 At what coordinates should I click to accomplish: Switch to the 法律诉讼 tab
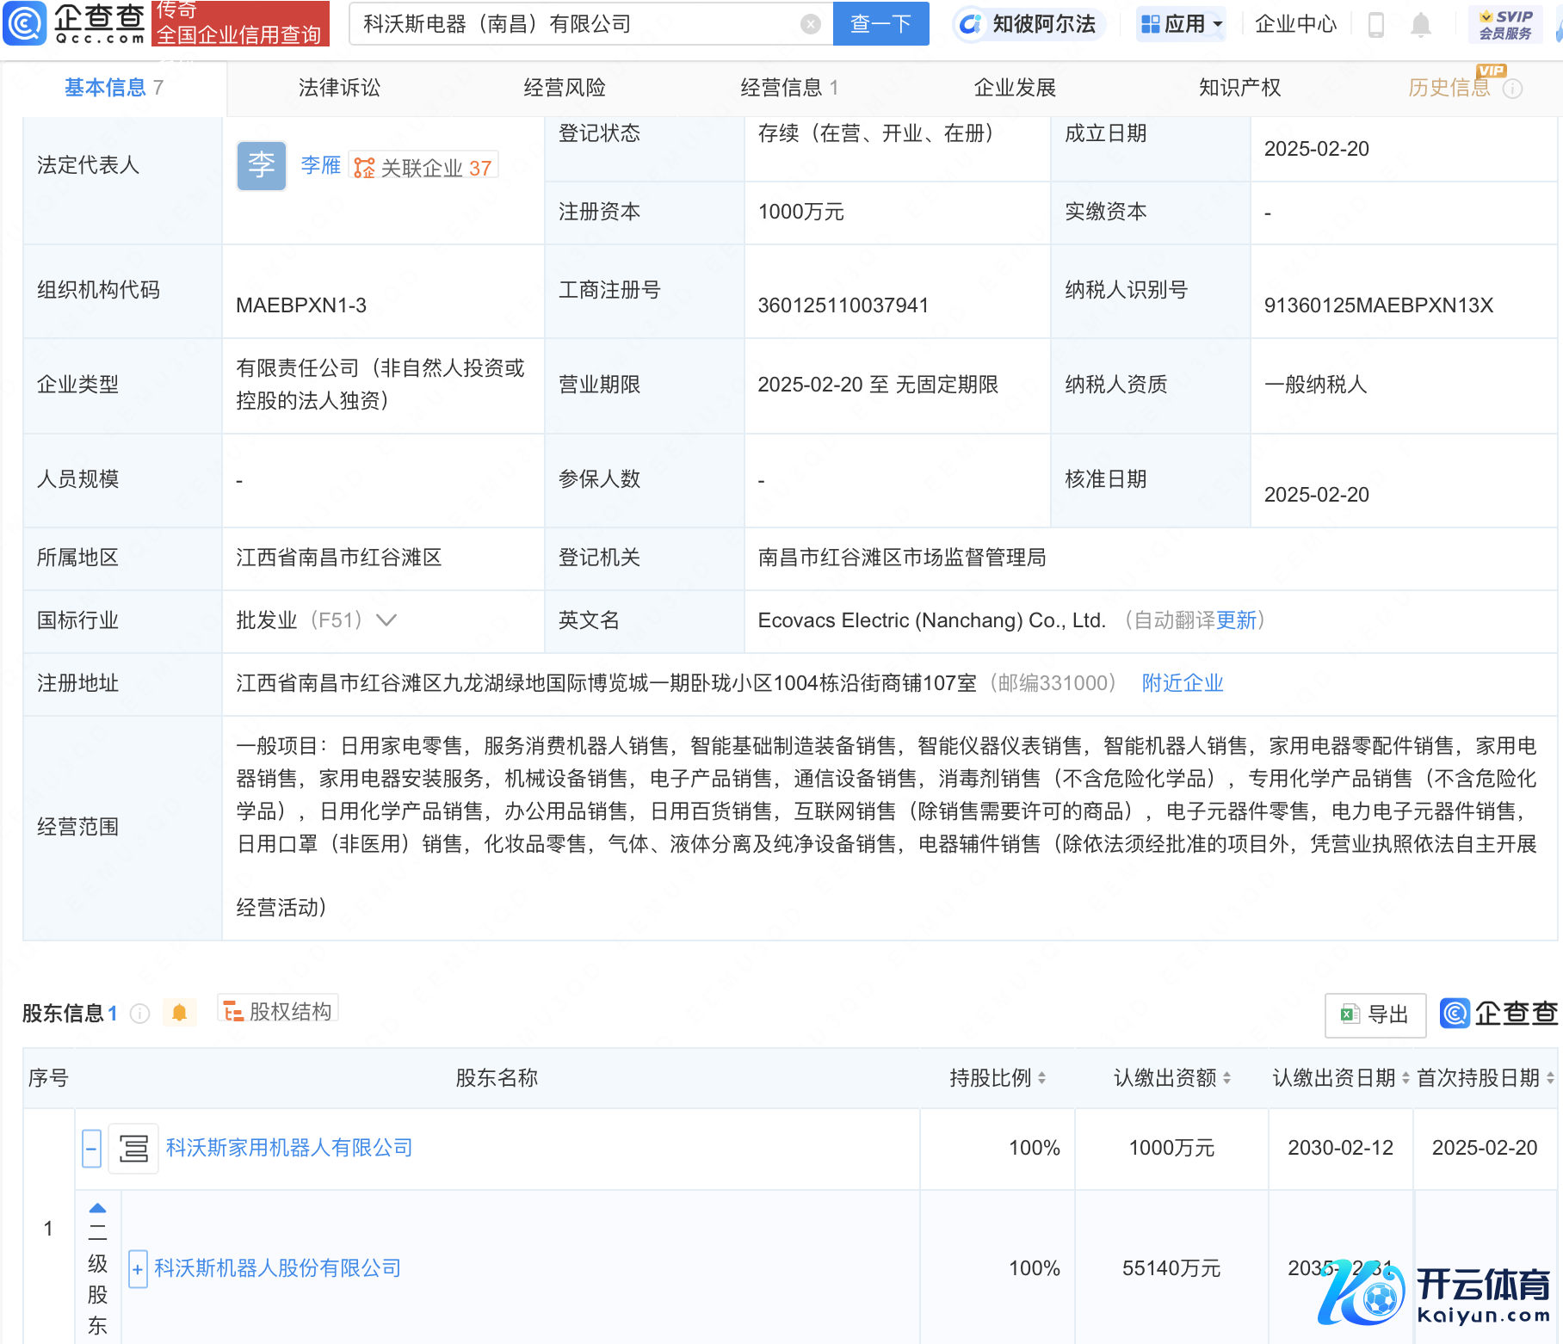coord(339,88)
